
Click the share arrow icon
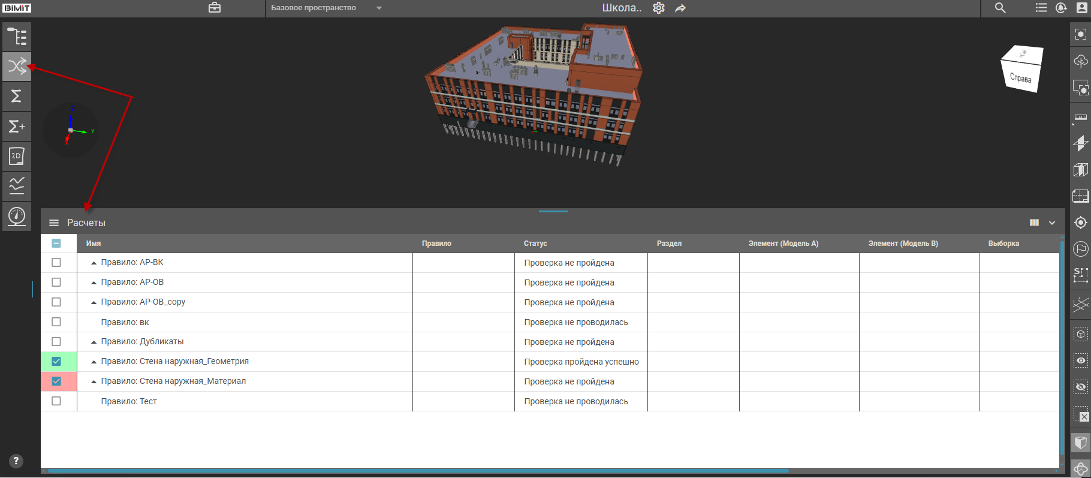[x=680, y=8]
